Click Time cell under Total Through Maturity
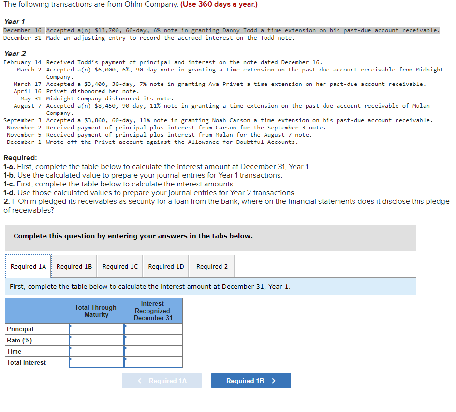 tap(97, 351)
